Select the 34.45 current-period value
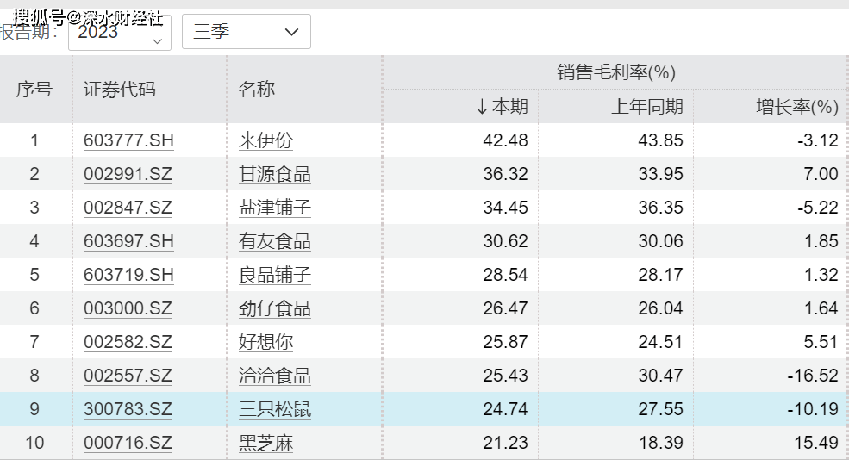This screenshot has width=849, height=460. [x=505, y=208]
